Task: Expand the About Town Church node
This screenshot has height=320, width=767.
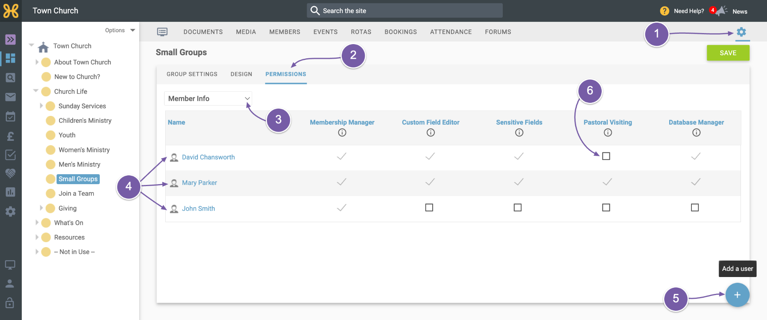Action: pyautogui.click(x=37, y=62)
